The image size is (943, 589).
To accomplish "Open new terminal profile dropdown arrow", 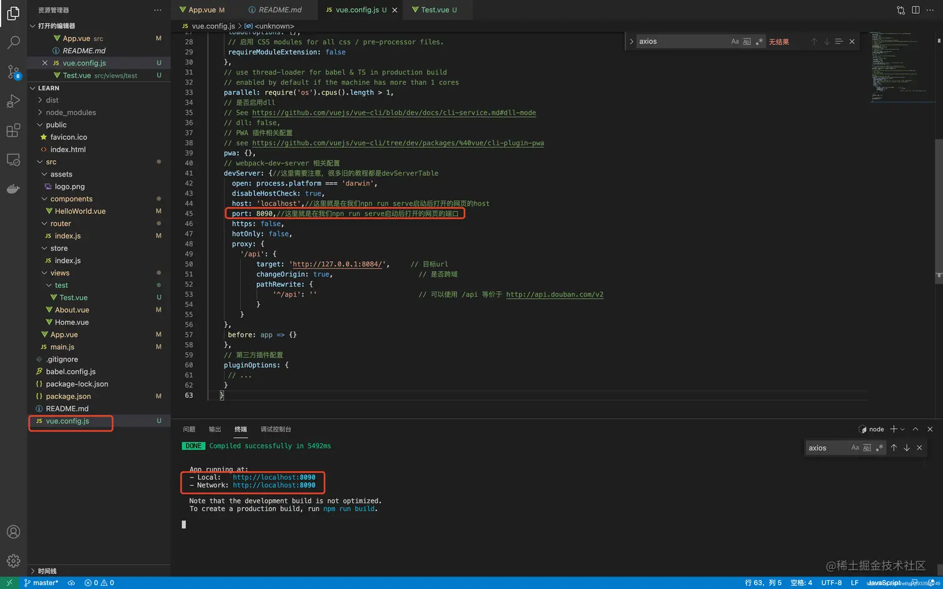I will click(x=902, y=429).
